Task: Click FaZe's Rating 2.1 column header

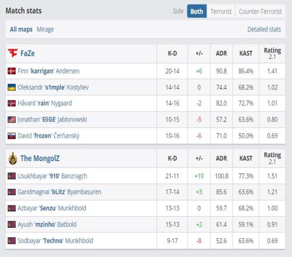Action: 272,53
